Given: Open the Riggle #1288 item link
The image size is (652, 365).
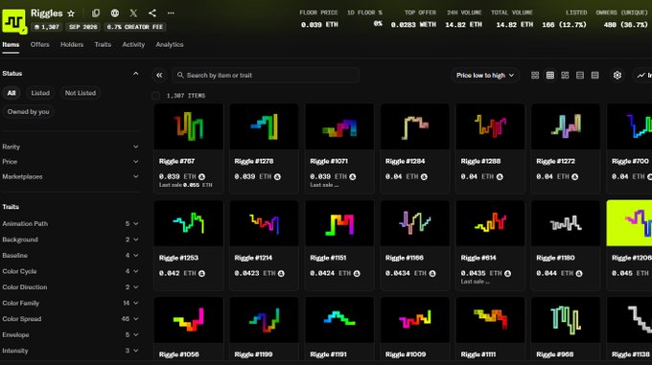Looking at the screenshot, I should (x=480, y=161).
